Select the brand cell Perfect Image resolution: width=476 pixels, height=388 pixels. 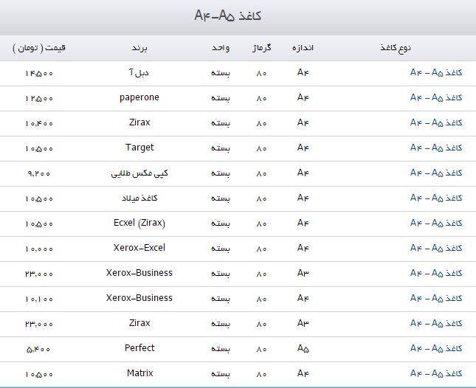click(x=139, y=348)
